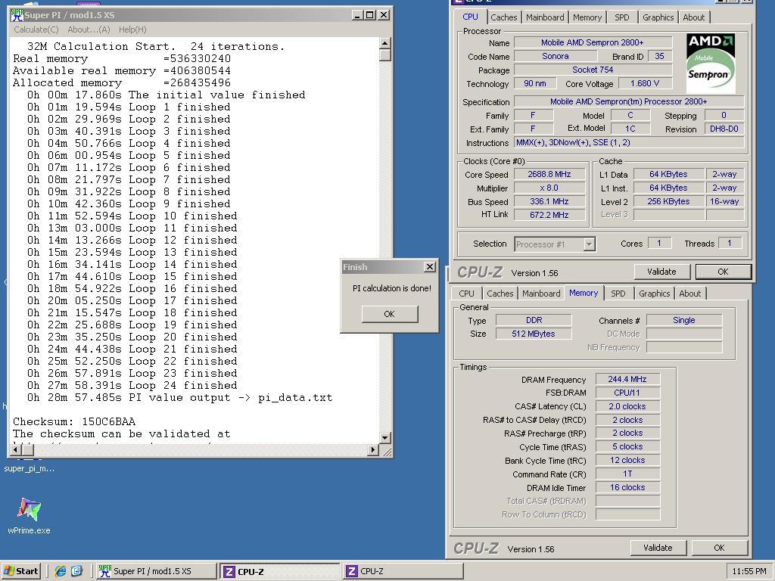The height and width of the screenshot is (581, 775).
Task: Click the Super PI title bar icon
Action: pos(17,15)
